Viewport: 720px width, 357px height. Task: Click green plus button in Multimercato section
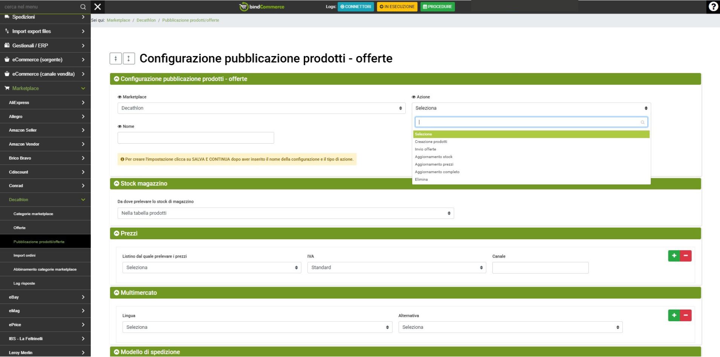coord(674,315)
